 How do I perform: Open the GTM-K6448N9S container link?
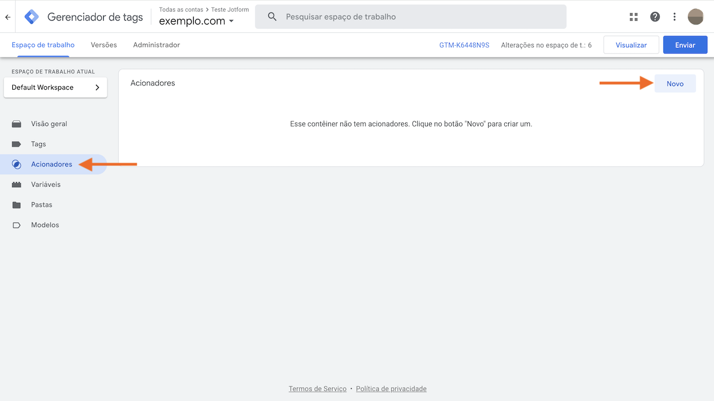point(464,45)
